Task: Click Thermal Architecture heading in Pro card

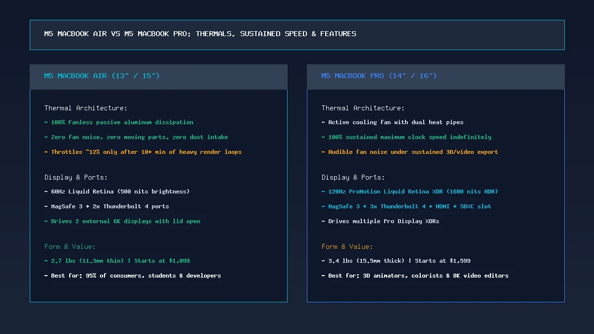Action: coord(363,108)
